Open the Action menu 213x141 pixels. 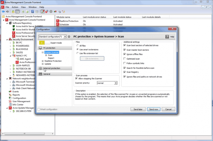pyautogui.click(x=15, y=7)
